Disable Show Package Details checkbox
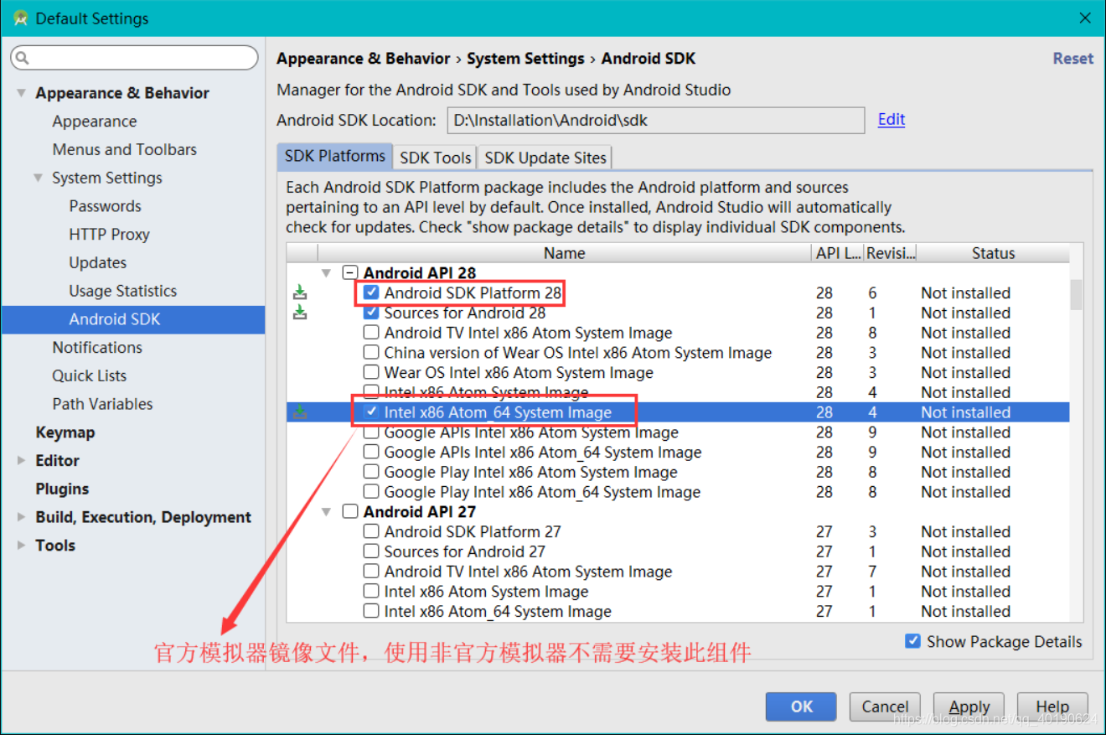Viewport: 1106px width, 735px height. click(913, 641)
